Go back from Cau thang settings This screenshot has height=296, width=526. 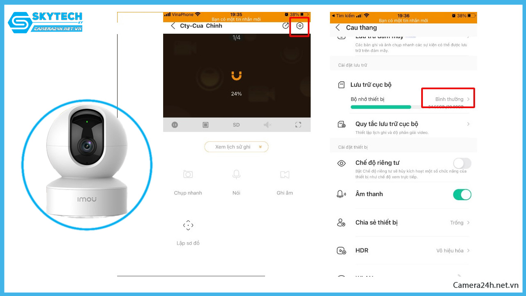pyautogui.click(x=338, y=28)
